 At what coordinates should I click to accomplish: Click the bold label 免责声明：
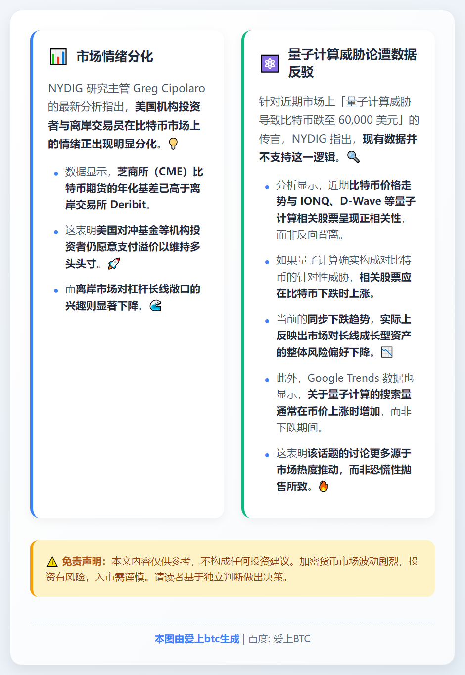(84, 561)
